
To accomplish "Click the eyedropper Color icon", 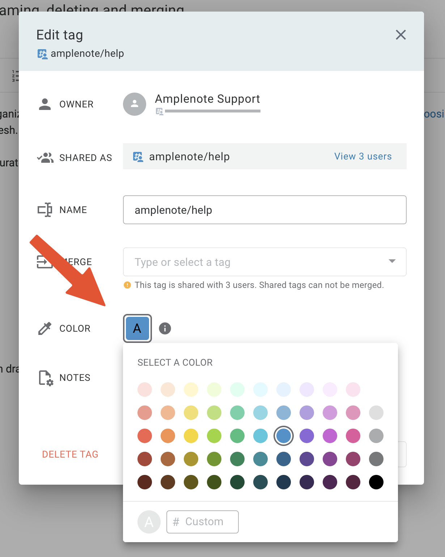I will [x=45, y=328].
